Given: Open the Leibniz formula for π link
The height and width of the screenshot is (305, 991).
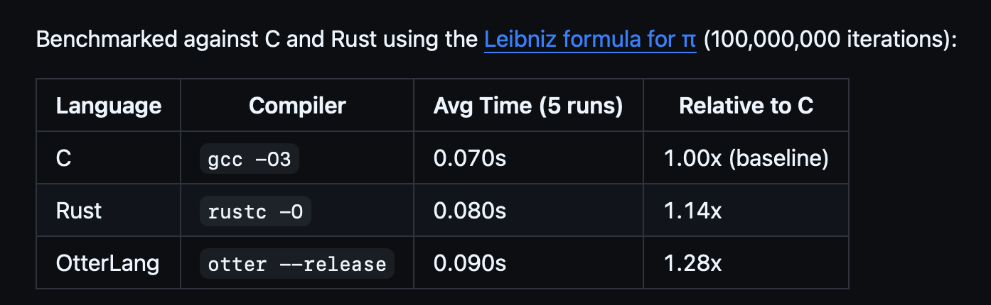Looking at the screenshot, I should (590, 39).
